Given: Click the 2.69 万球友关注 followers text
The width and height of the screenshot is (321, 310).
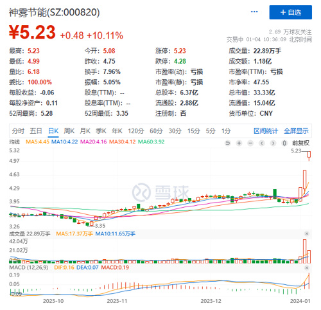Looking at the screenshot, I should (x=290, y=32).
